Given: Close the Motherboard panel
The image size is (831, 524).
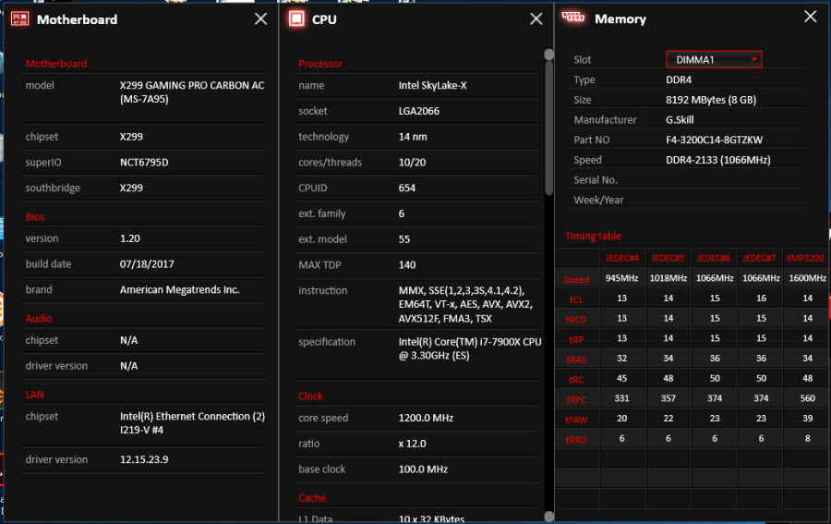Looking at the screenshot, I should click(261, 18).
